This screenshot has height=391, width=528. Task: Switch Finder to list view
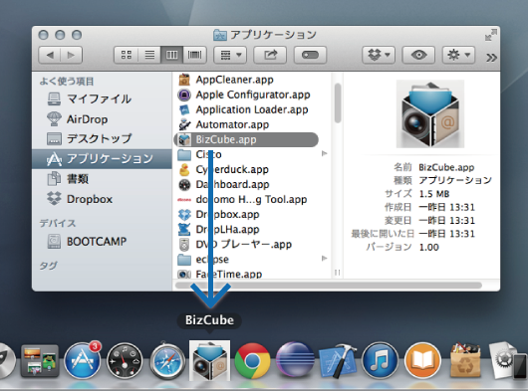(x=149, y=55)
